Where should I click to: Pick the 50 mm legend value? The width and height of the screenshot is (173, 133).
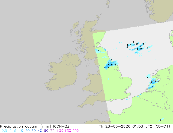click(46, 131)
